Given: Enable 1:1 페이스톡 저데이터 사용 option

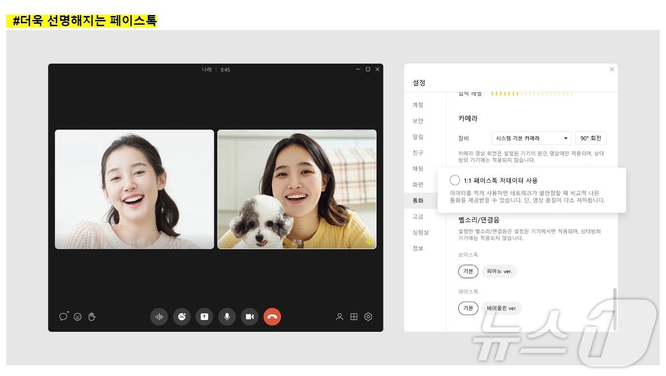Looking at the screenshot, I should (x=455, y=180).
